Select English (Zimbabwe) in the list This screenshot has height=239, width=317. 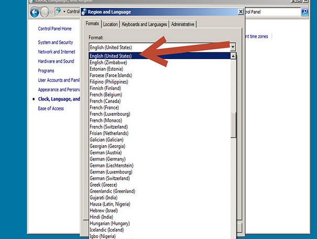(x=160, y=62)
